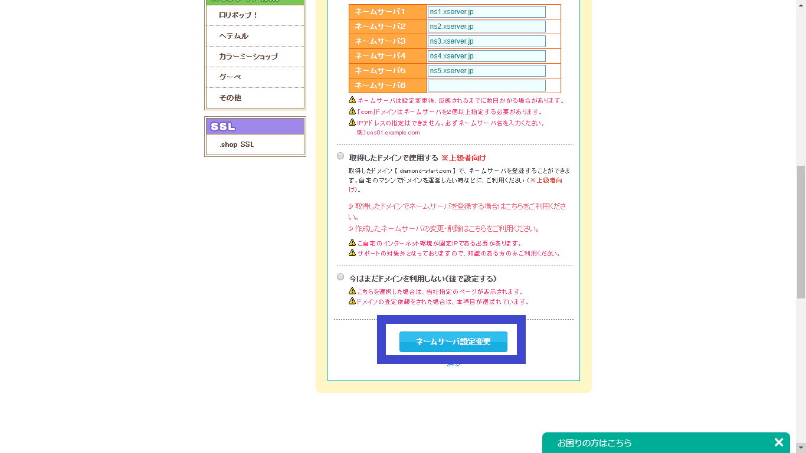Open link to register nameservers with acquired domain
Screen dimensions: 806x453
tap(457, 212)
